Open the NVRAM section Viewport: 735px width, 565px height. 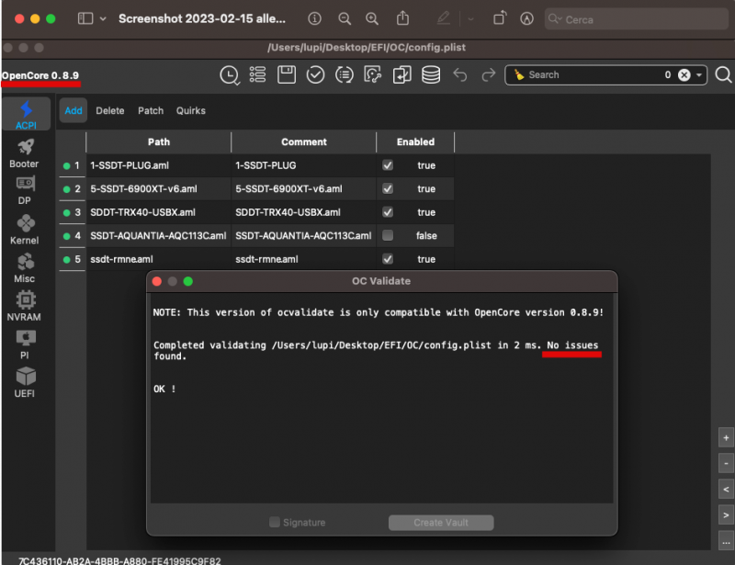pos(25,303)
